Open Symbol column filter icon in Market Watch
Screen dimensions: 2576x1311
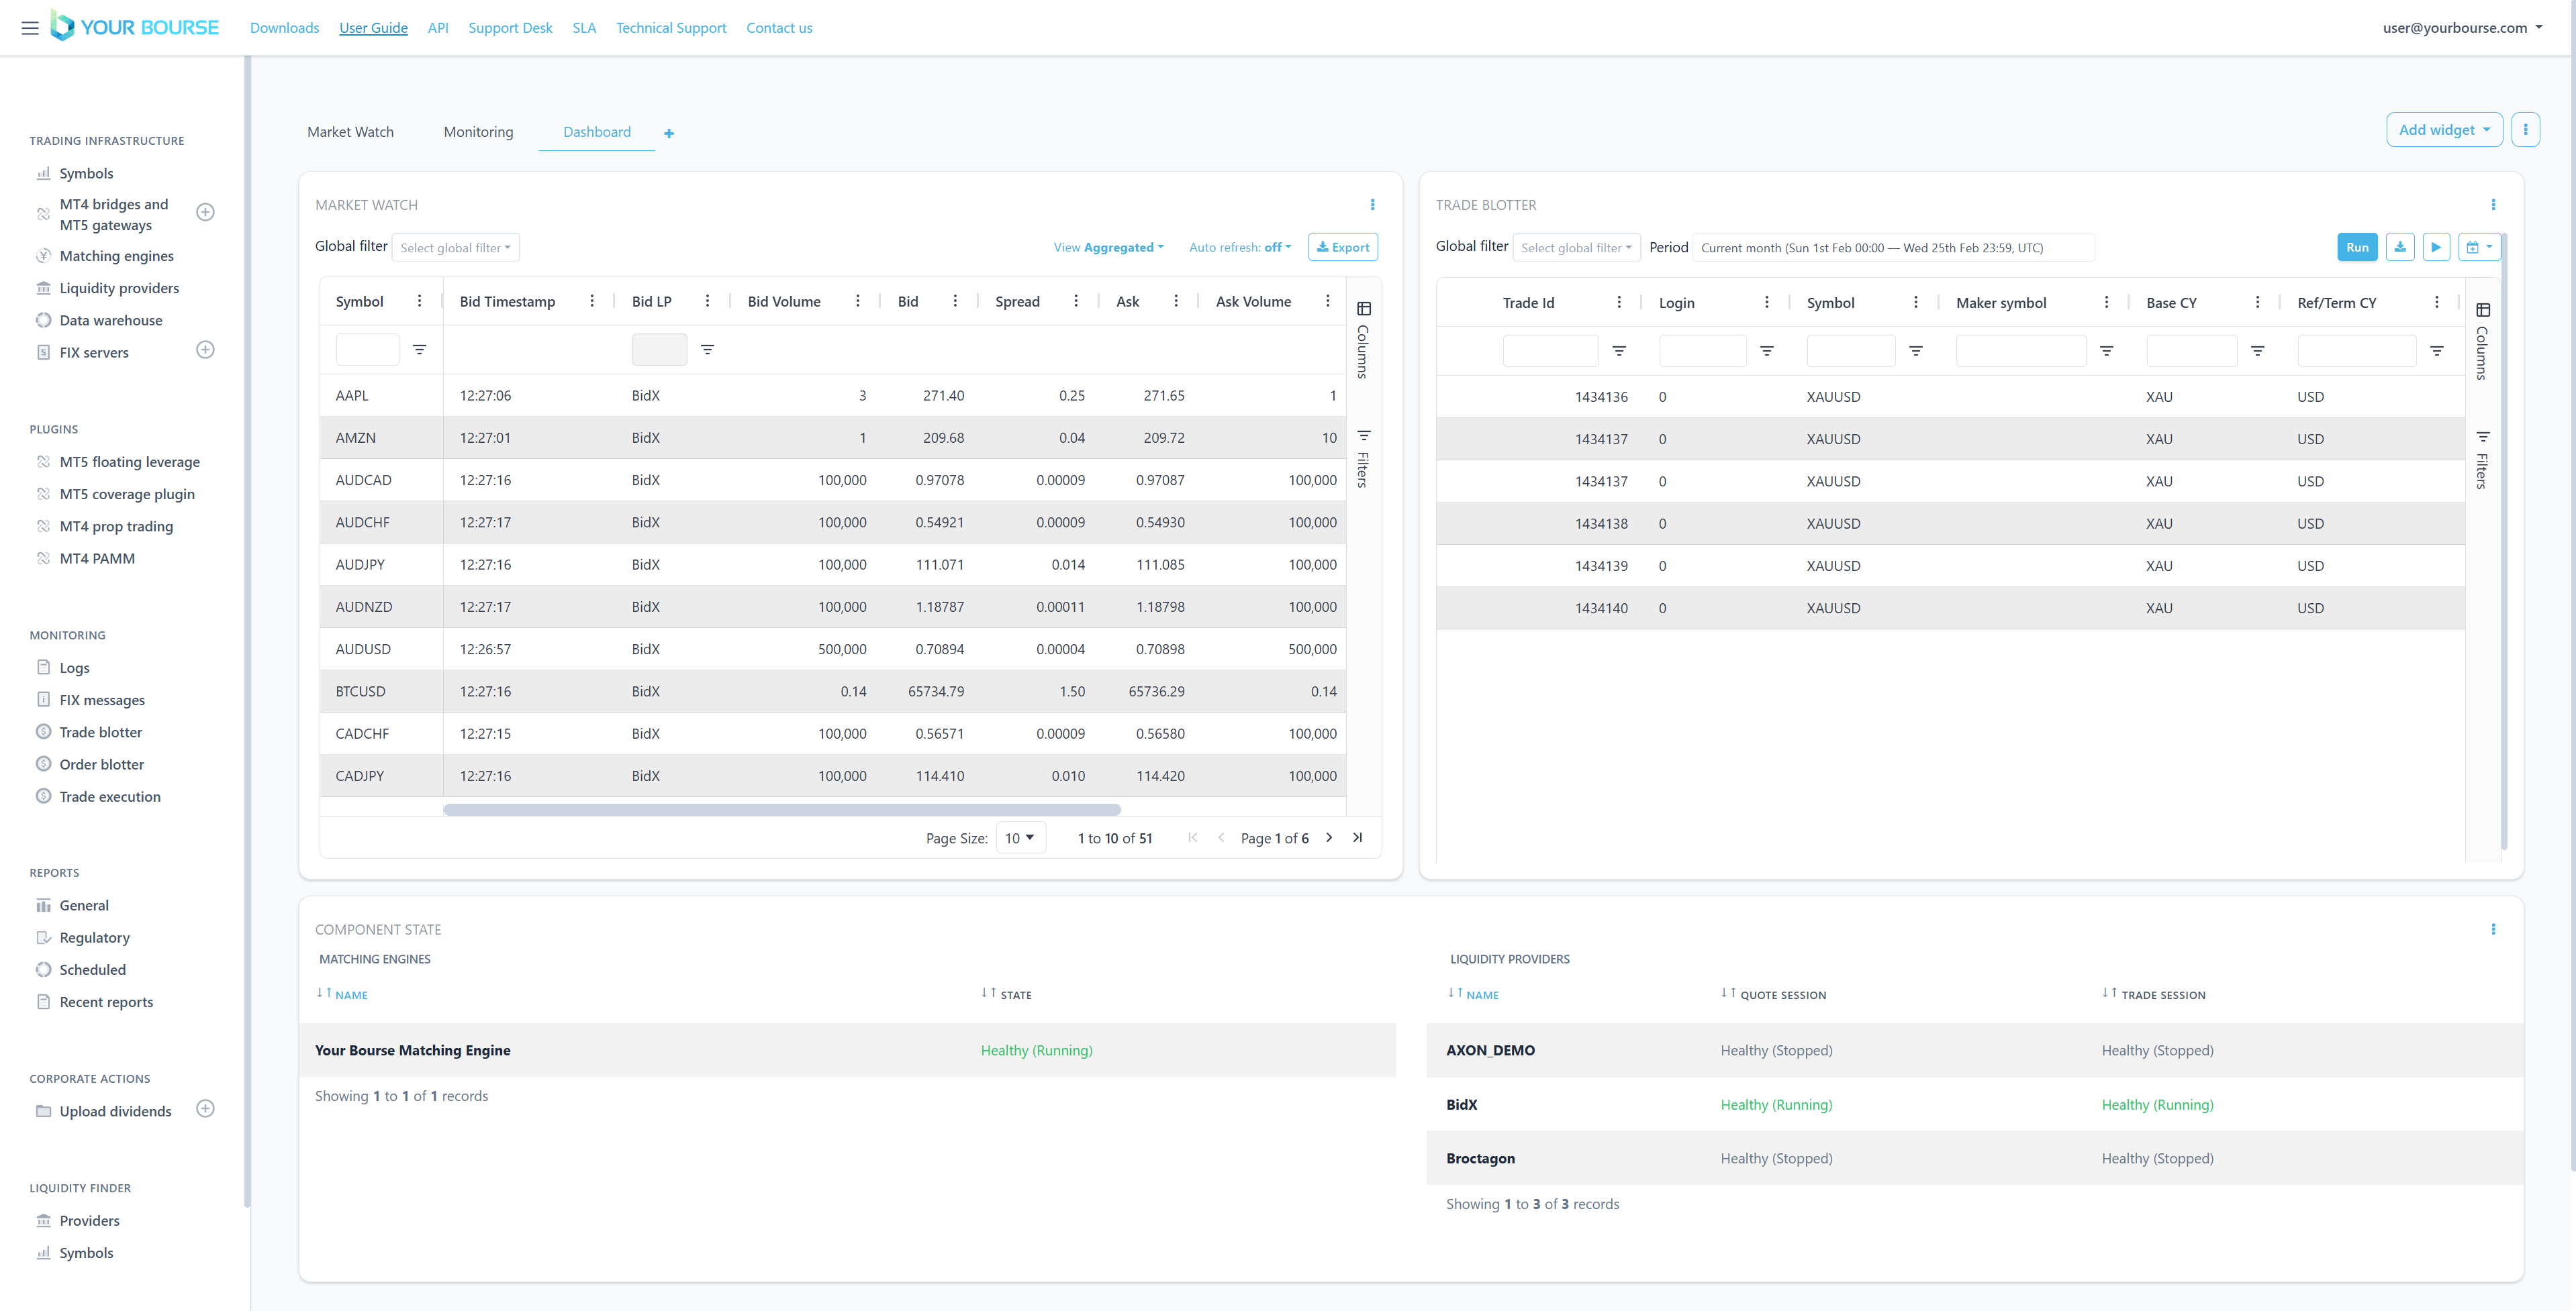point(420,350)
